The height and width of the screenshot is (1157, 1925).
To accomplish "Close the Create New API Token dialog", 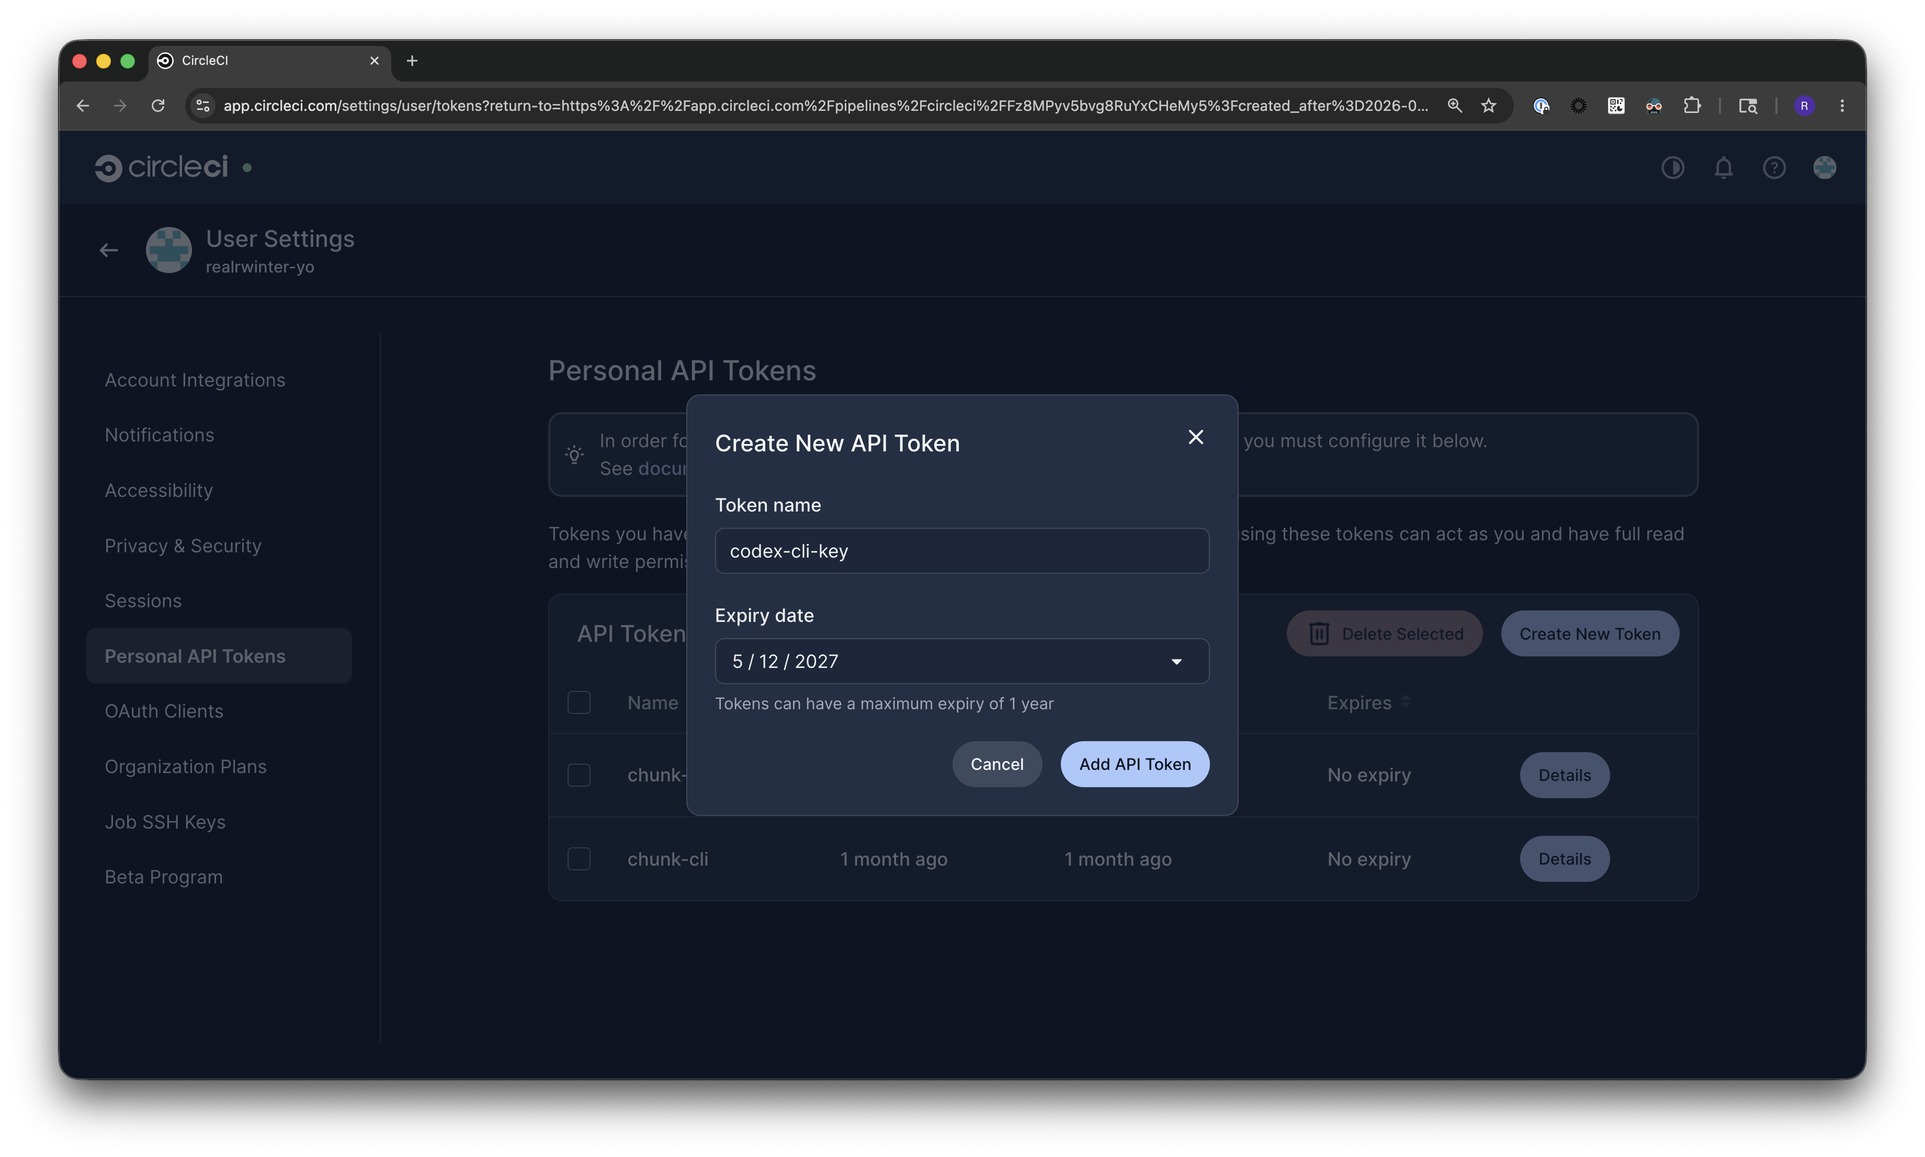I will pos(1195,437).
